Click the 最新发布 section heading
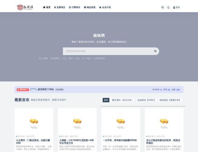Viewport: 198px width, 152px height. pyautogui.click(x=22, y=100)
